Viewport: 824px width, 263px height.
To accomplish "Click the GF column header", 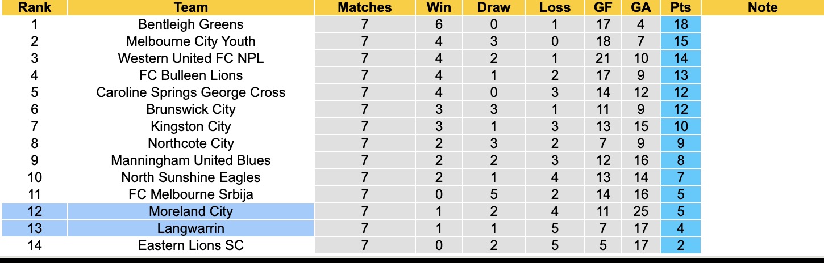I will coord(603,7).
